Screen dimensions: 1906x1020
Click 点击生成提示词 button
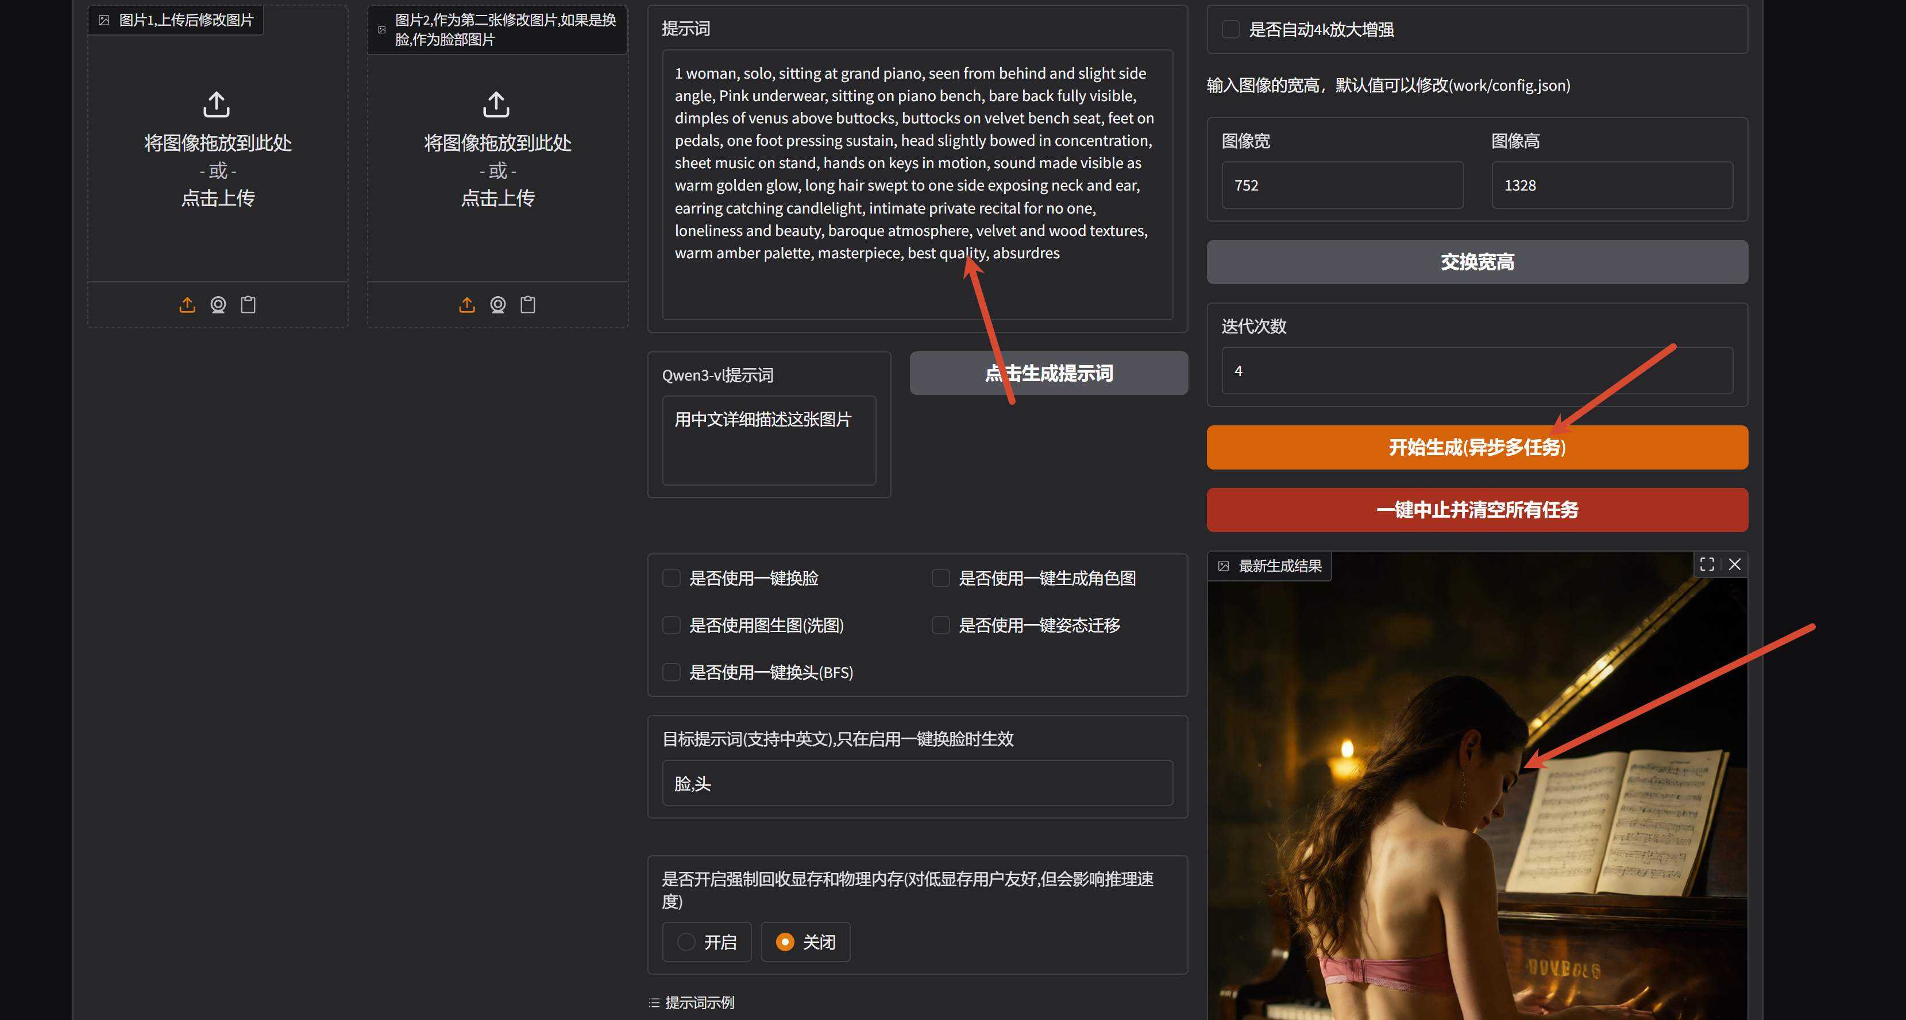click(1048, 373)
